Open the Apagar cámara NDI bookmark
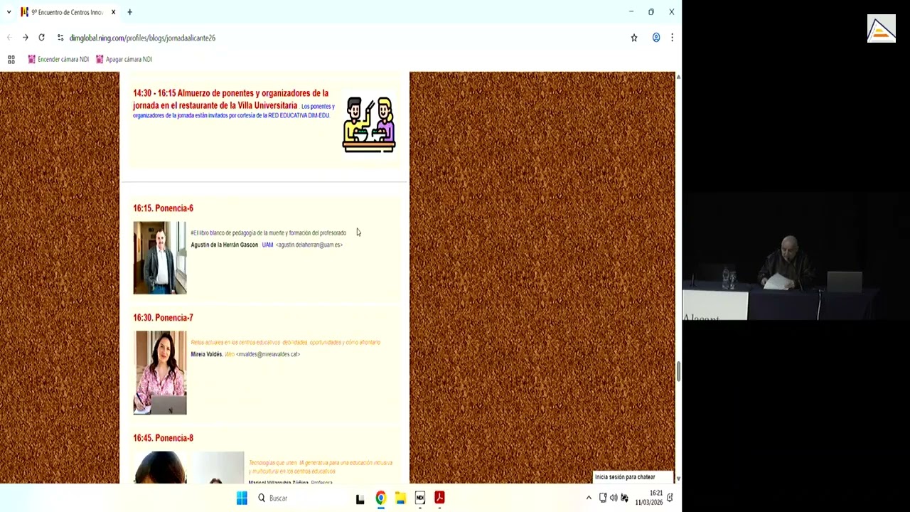 click(x=124, y=60)
